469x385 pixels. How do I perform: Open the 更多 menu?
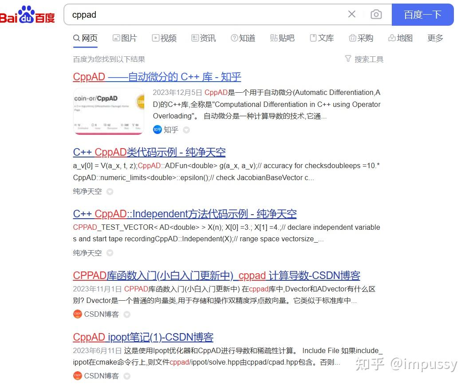tap(435, 38)
